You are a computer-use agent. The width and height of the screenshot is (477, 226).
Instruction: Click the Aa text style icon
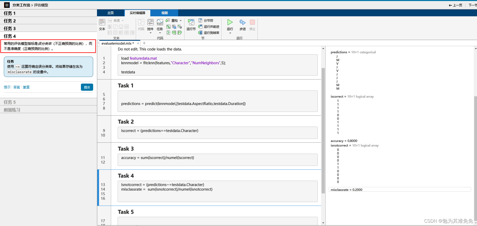coord(110,20)
